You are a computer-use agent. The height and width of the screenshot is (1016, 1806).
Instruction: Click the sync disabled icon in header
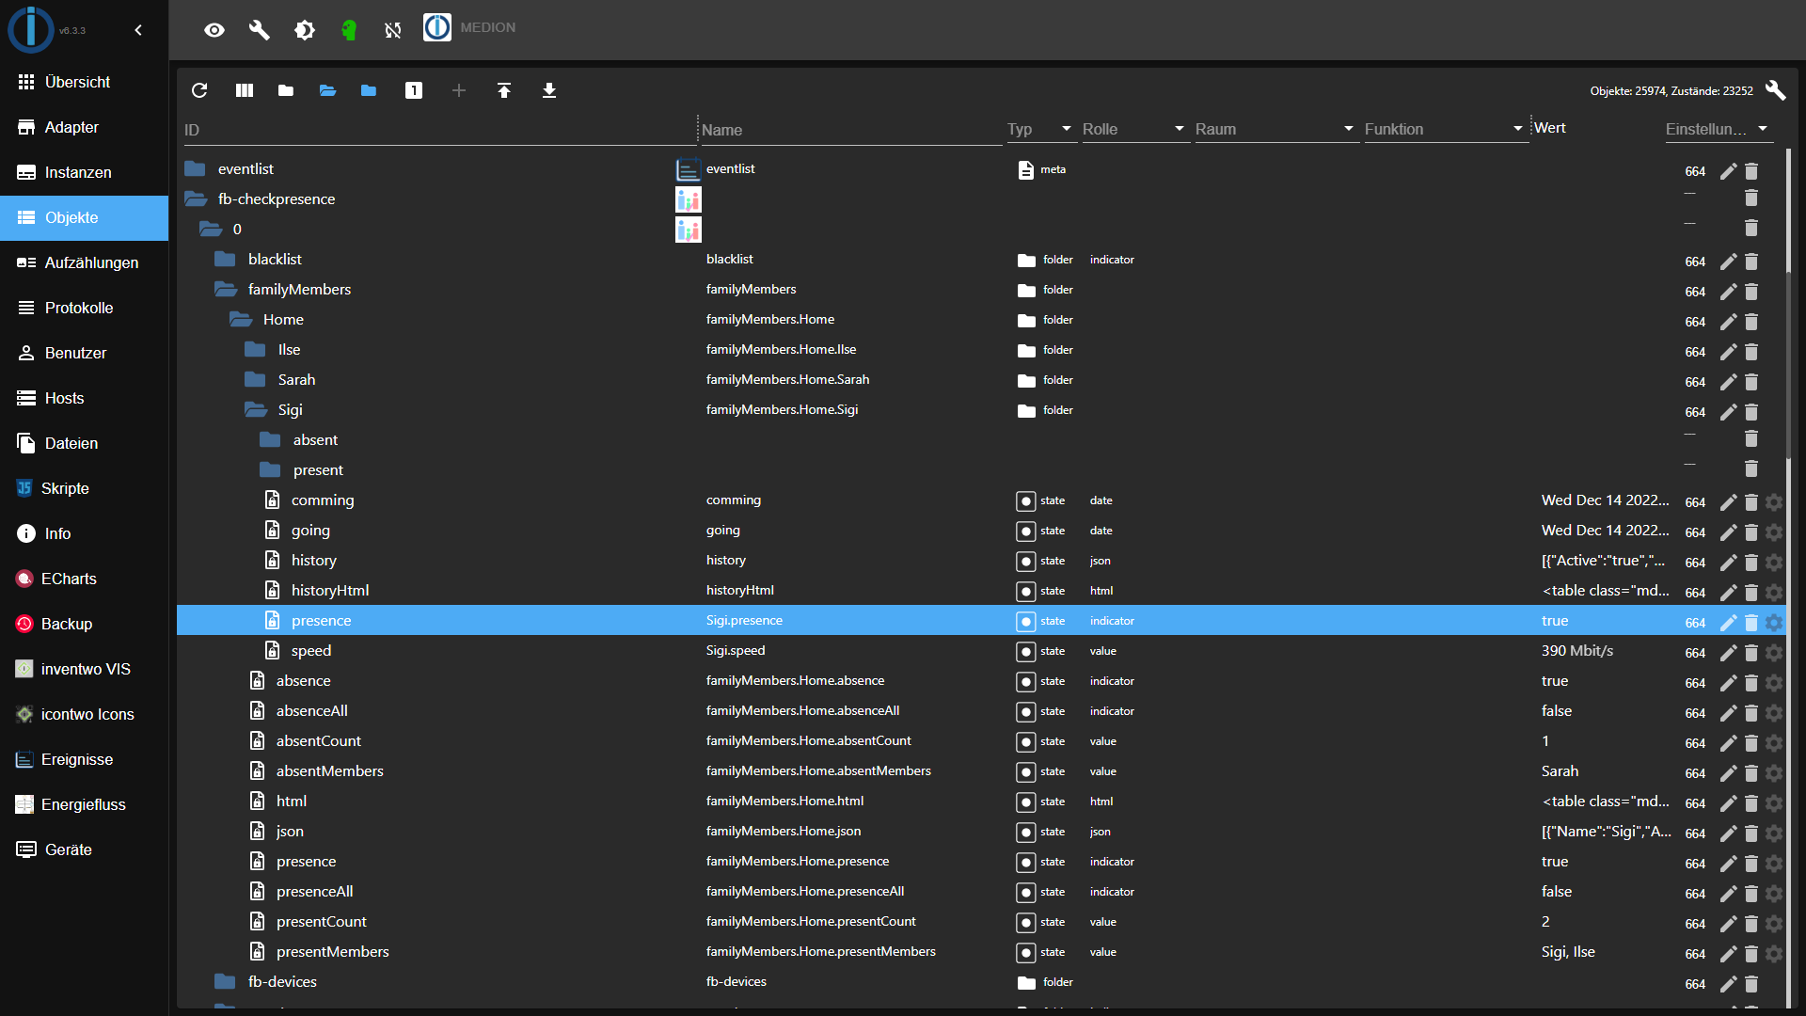393,30
